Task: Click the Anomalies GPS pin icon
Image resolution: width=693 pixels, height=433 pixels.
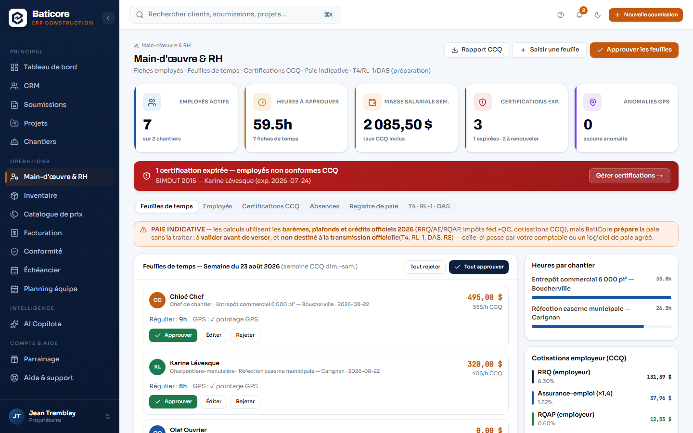Action: pyautogui.click(x=592, y=102)
